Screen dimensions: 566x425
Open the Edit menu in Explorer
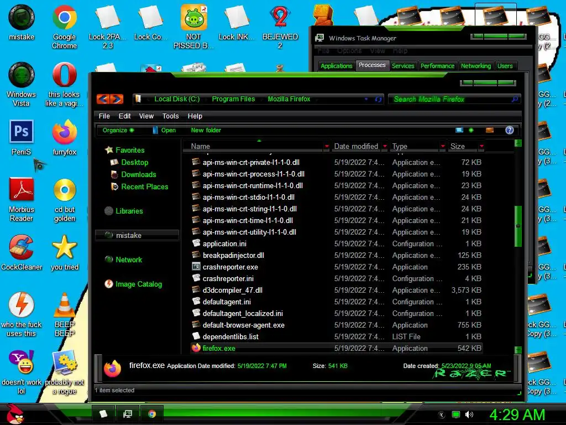click(124, 116)
